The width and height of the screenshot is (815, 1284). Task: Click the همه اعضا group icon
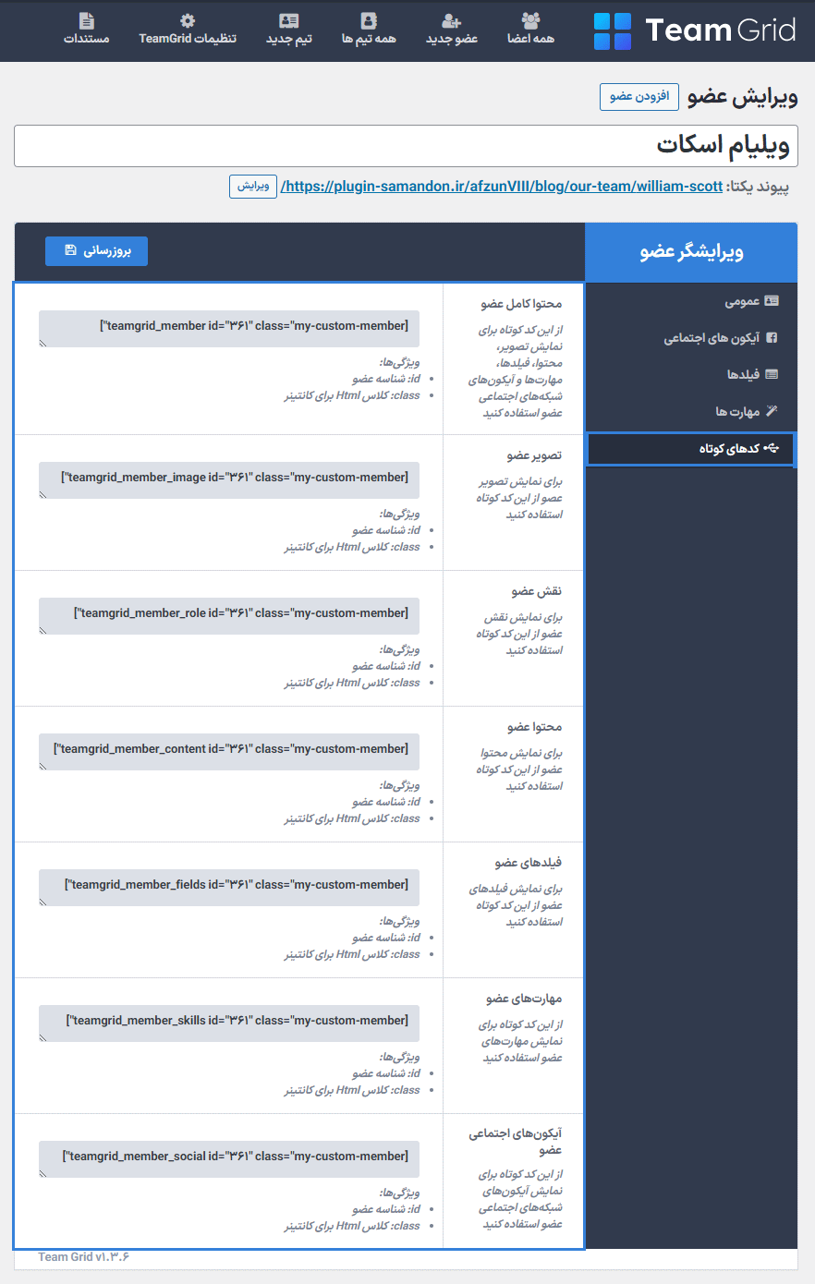530,20
